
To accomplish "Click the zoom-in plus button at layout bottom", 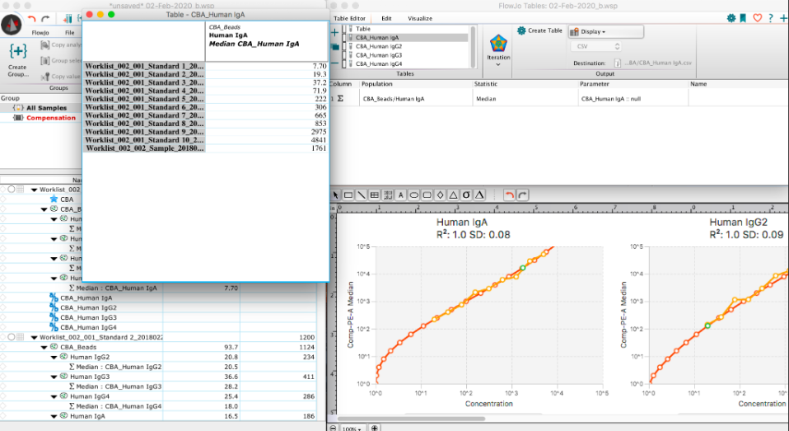I will (x=375, y=428).
